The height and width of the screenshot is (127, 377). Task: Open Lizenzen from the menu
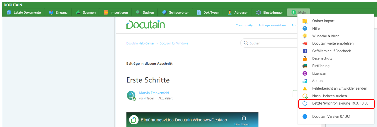tap(336, 73)
